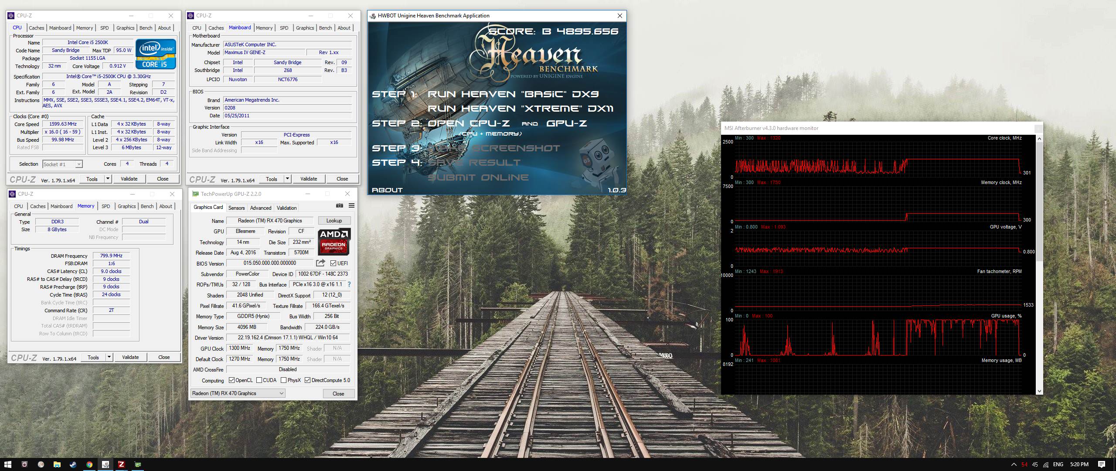Click the Close button in GPU-Z
Screen dimensions: 1116x471
click(x=338, y=393)
